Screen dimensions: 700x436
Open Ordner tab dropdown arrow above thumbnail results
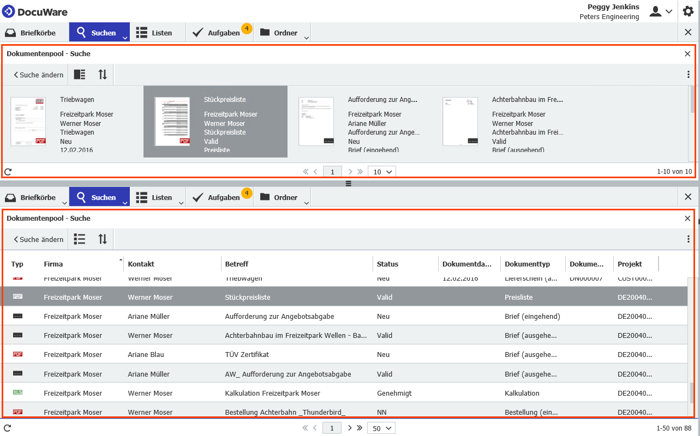pos(306,38)
